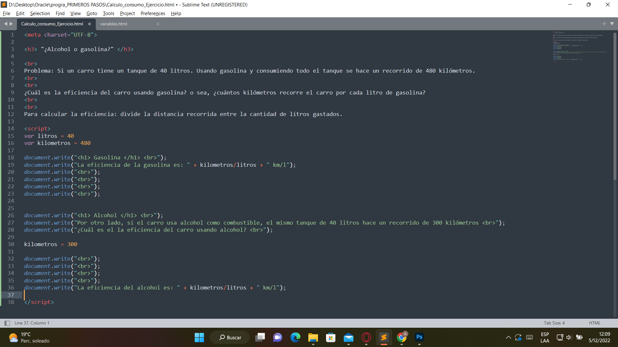Screen dimensions: 618x347
Task: Open the network tray icon
Action: click(x=560, y=337)
